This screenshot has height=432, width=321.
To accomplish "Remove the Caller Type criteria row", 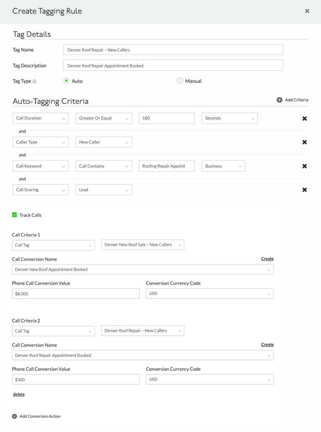I will point(305,142).
